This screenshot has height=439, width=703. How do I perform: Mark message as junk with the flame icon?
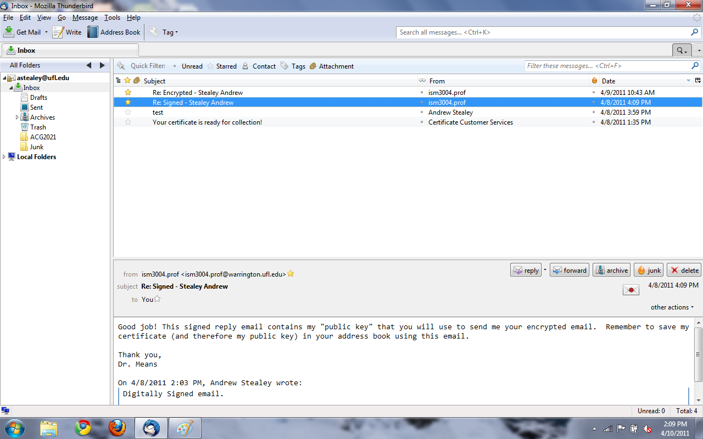(648, 270)
